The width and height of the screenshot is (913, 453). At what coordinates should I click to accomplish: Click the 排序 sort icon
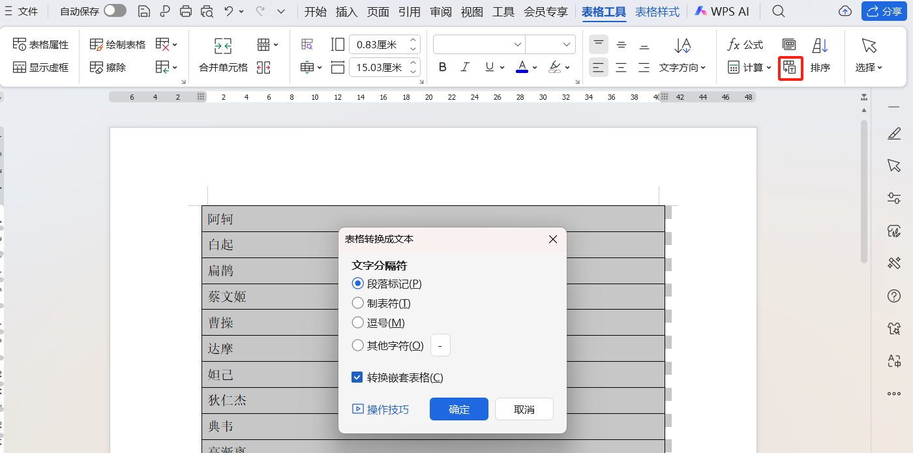820,55
